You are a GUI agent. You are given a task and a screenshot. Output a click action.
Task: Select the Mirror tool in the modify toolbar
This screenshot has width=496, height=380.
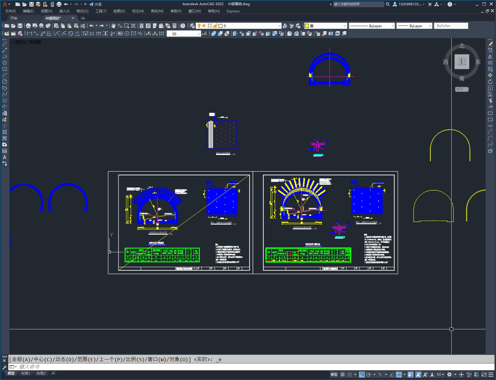coord(490,56)
